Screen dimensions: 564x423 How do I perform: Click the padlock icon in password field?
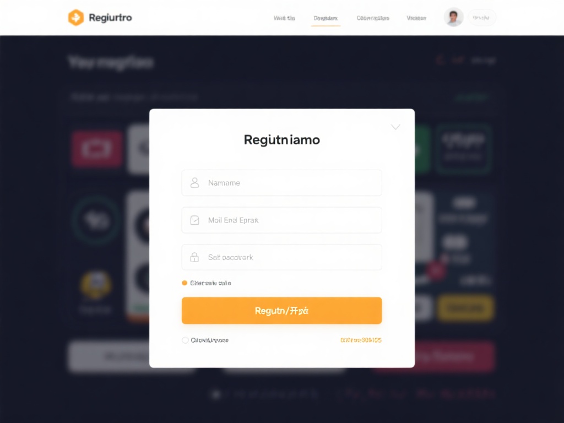click(x=194, y=257)
